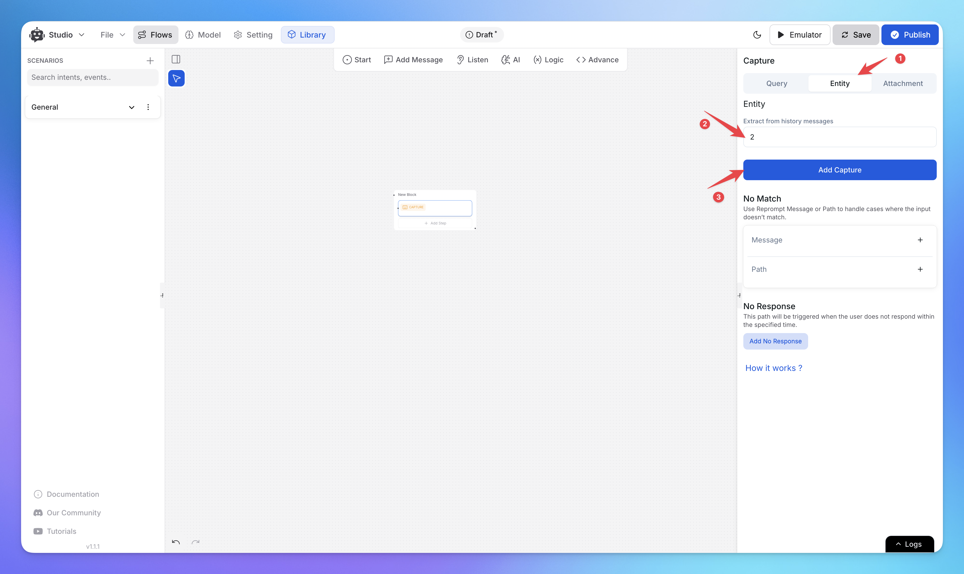
Task: Expand the Logs panel
Action: [909, 544]
